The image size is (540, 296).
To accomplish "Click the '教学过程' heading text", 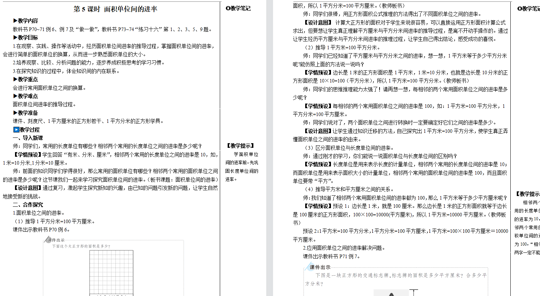I will point(30,130).
